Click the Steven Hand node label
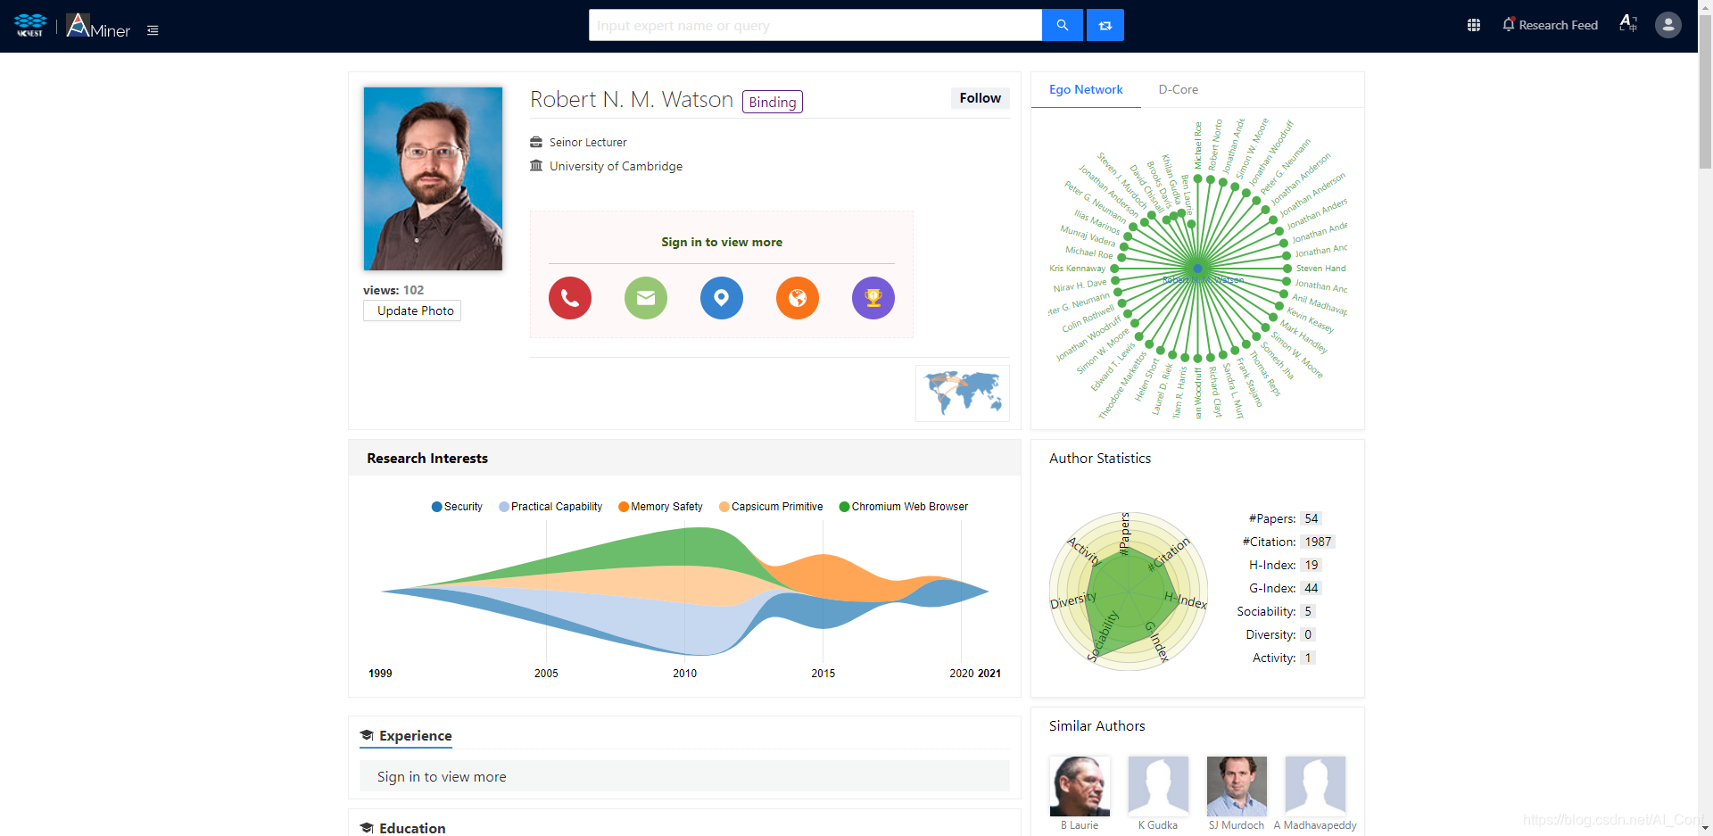 point(1320,268)
